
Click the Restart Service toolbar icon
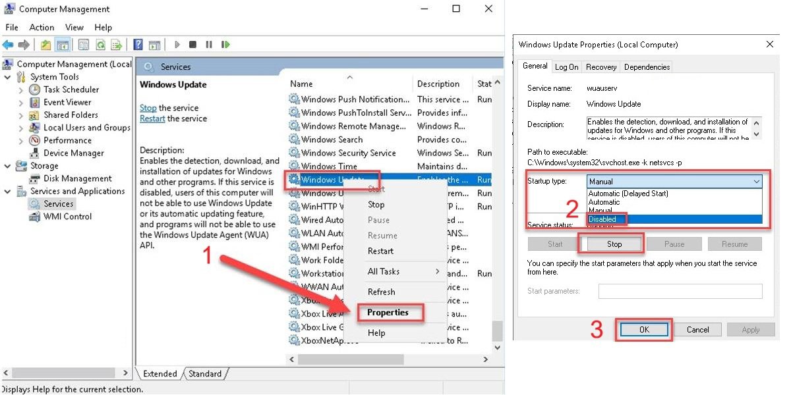tap(225, 45)
